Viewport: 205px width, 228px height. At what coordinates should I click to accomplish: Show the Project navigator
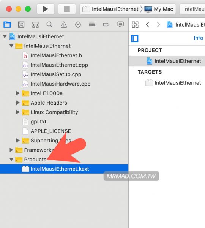click(x=7, y=25)
